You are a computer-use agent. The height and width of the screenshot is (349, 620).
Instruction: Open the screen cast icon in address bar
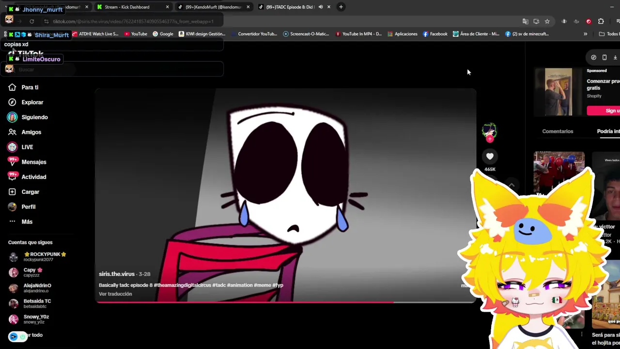tap(536, 21)
